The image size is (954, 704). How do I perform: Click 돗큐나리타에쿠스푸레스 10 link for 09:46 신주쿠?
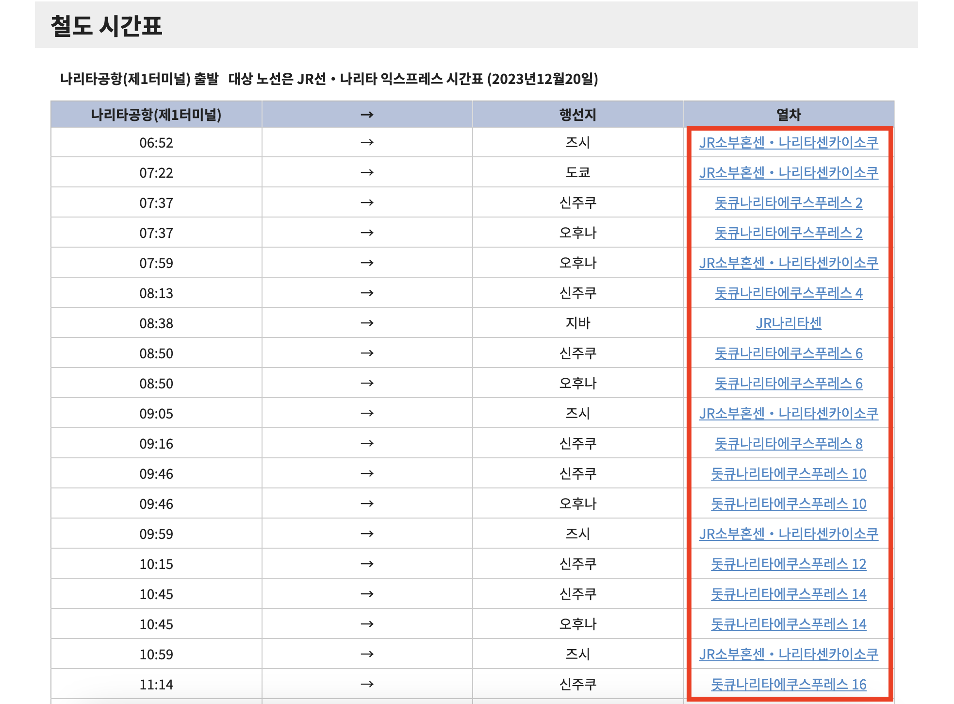(x=789, y=474)
